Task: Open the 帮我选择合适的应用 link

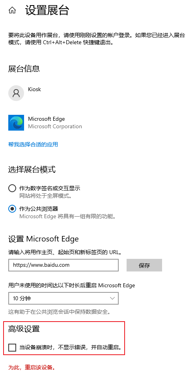Action: 33,144
